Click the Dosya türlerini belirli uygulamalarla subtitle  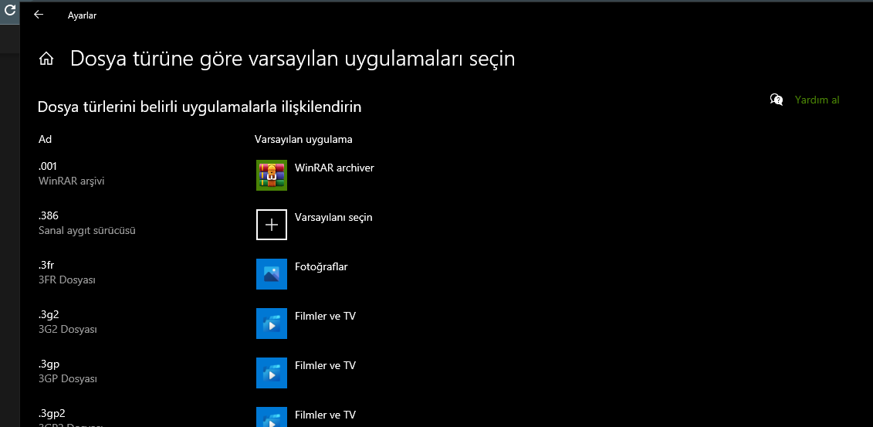click(199, 107)
